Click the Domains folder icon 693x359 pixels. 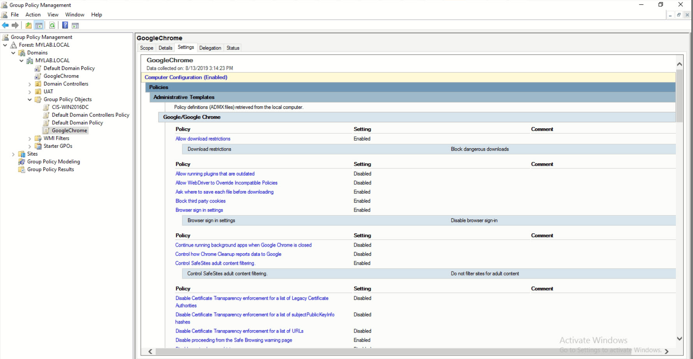22,53
